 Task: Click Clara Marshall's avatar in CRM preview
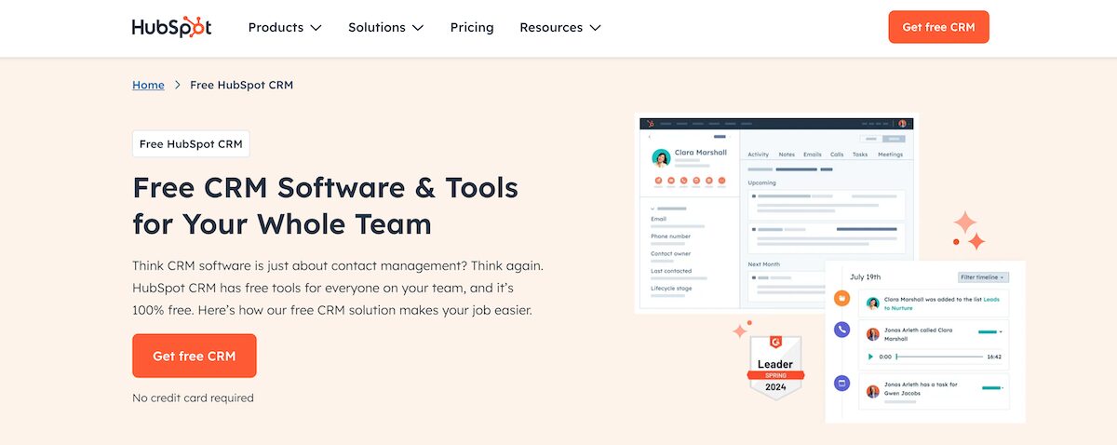661,157
